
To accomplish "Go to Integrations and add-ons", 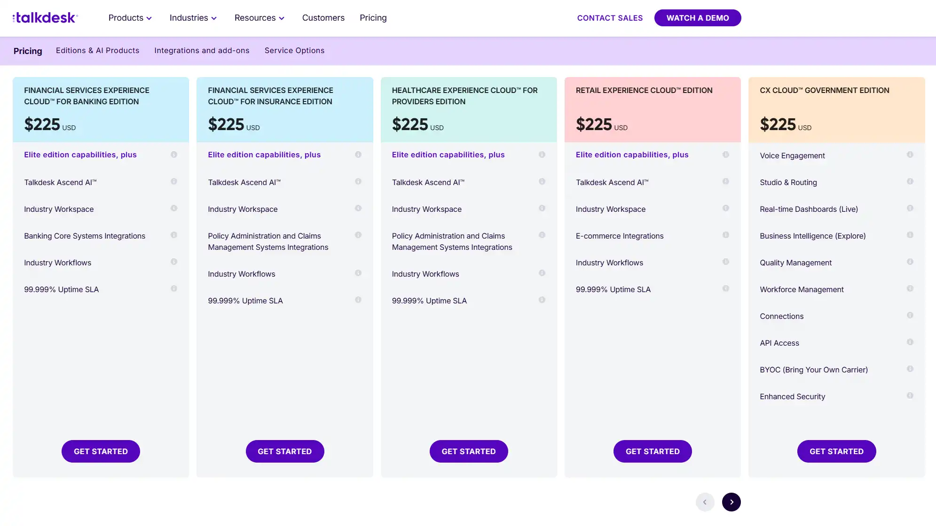I will click(202, 50).
